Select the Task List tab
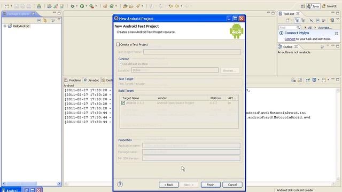Image resolution: width=342 pixels, height=192 pixels. (x=289, y=14)
